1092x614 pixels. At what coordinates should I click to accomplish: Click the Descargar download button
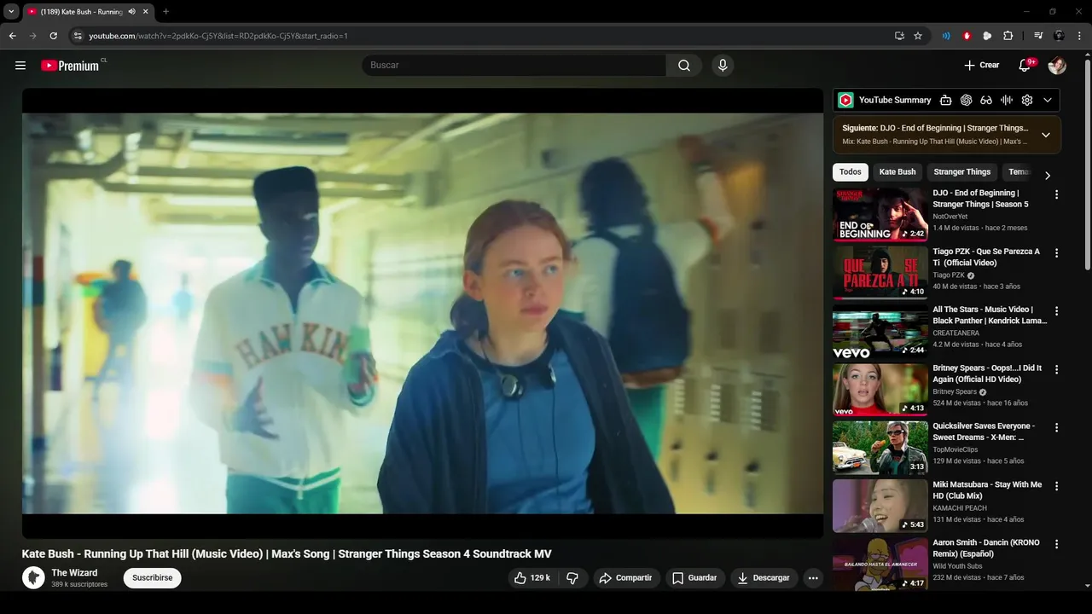[x=764, y=578]
